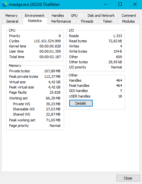Click the Edge icon in title bar

[5, 5]
